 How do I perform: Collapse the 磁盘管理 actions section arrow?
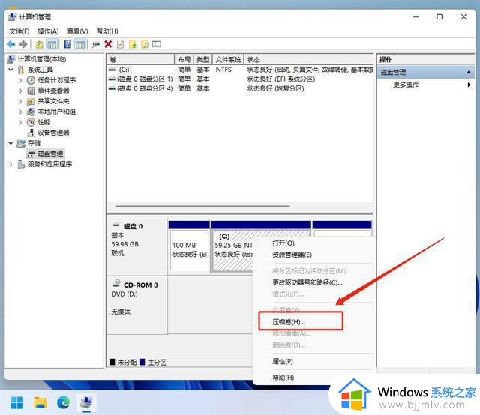468,72
